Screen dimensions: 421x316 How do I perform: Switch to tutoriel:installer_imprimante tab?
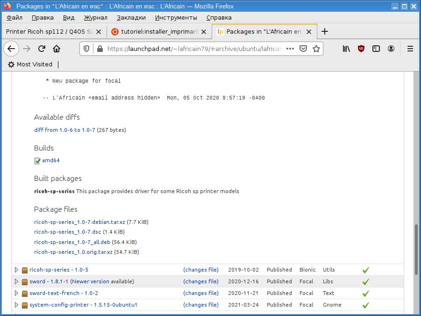[x=159, y=32]
